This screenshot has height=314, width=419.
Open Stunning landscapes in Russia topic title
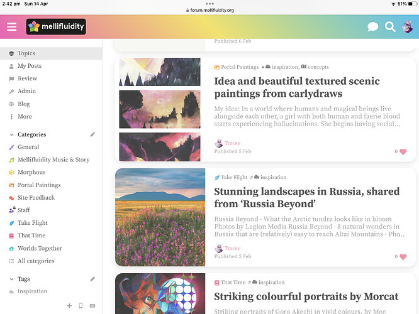pos(307,197)
